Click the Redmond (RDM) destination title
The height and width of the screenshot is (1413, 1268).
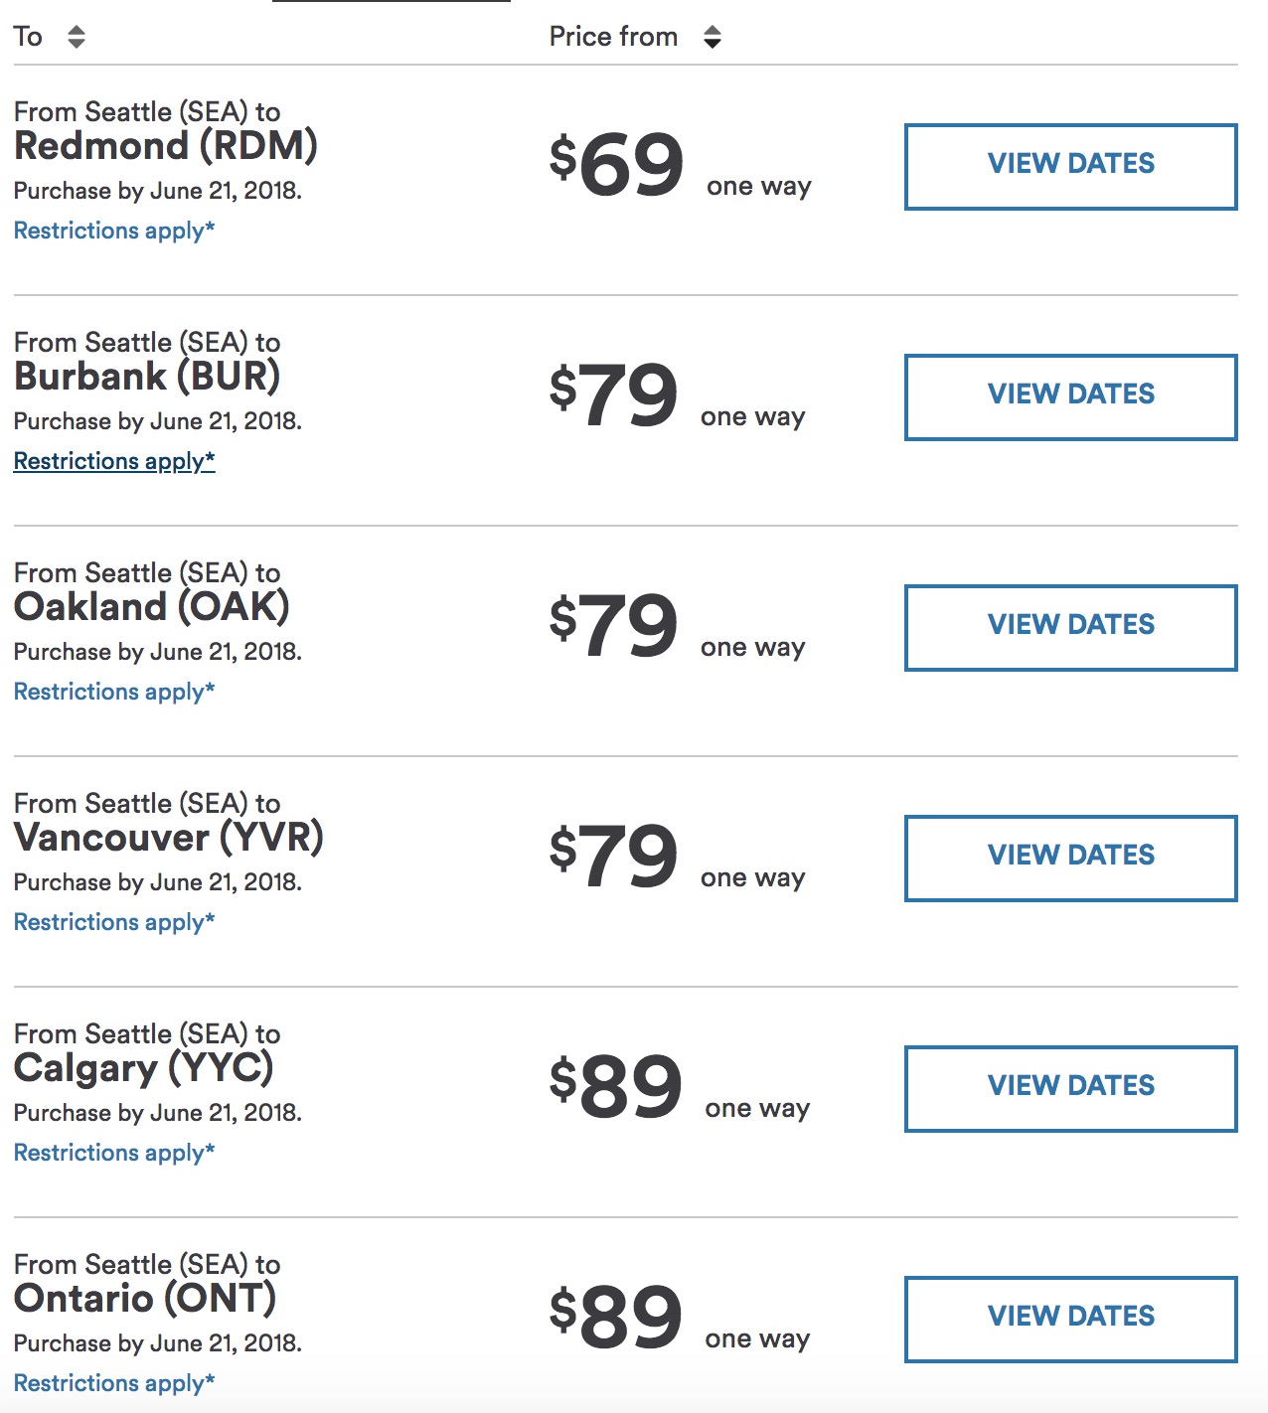pyautogui.click(x=166, y=147)
